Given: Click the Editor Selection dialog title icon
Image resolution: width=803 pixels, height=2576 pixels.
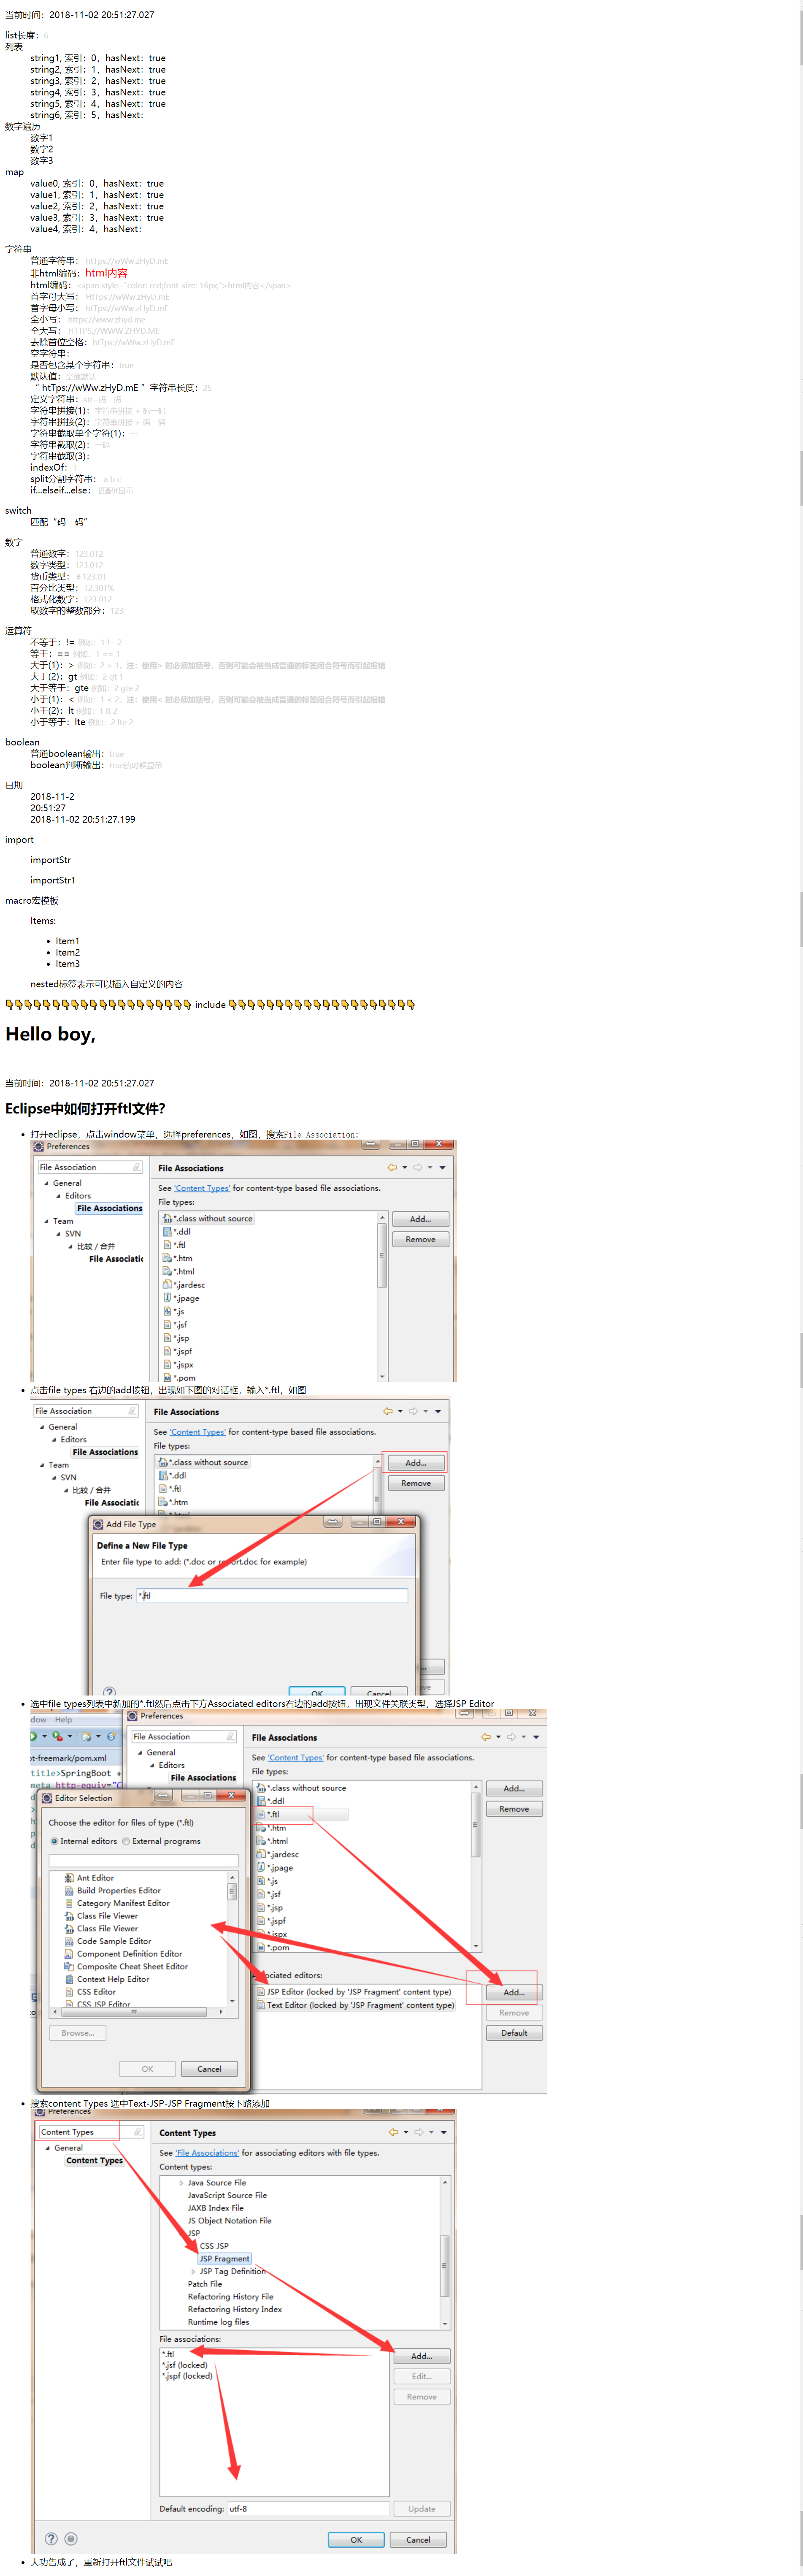Looking at the screenshot, I should tap(47, 1798).
